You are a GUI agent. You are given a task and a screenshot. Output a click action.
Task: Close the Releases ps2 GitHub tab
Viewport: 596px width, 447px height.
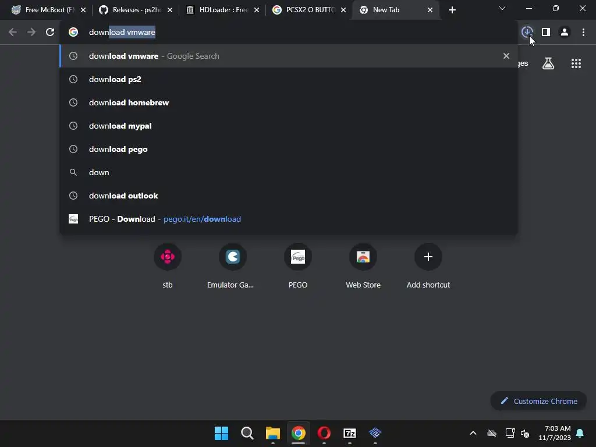pyautogui.click(x=170, y=10)
